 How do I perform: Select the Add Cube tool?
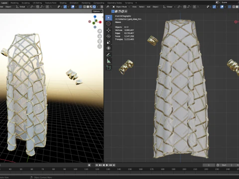(109, 68)
